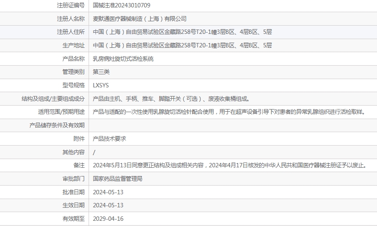Select the label '审批部门'

74,179
